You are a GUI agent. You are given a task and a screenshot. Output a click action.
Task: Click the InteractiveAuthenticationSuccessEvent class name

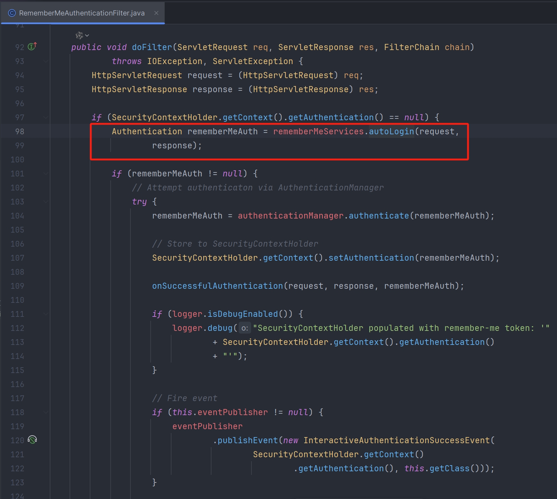396,441
